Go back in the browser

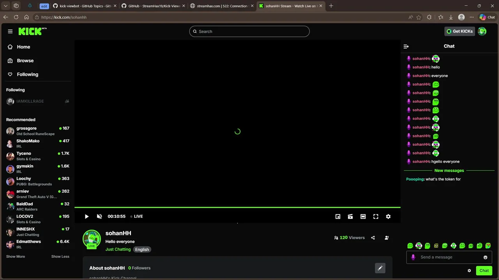5,17
